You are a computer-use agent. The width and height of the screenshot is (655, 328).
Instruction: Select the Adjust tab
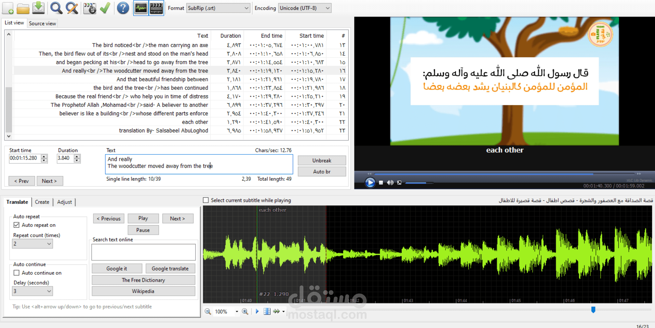coord(65,202)
